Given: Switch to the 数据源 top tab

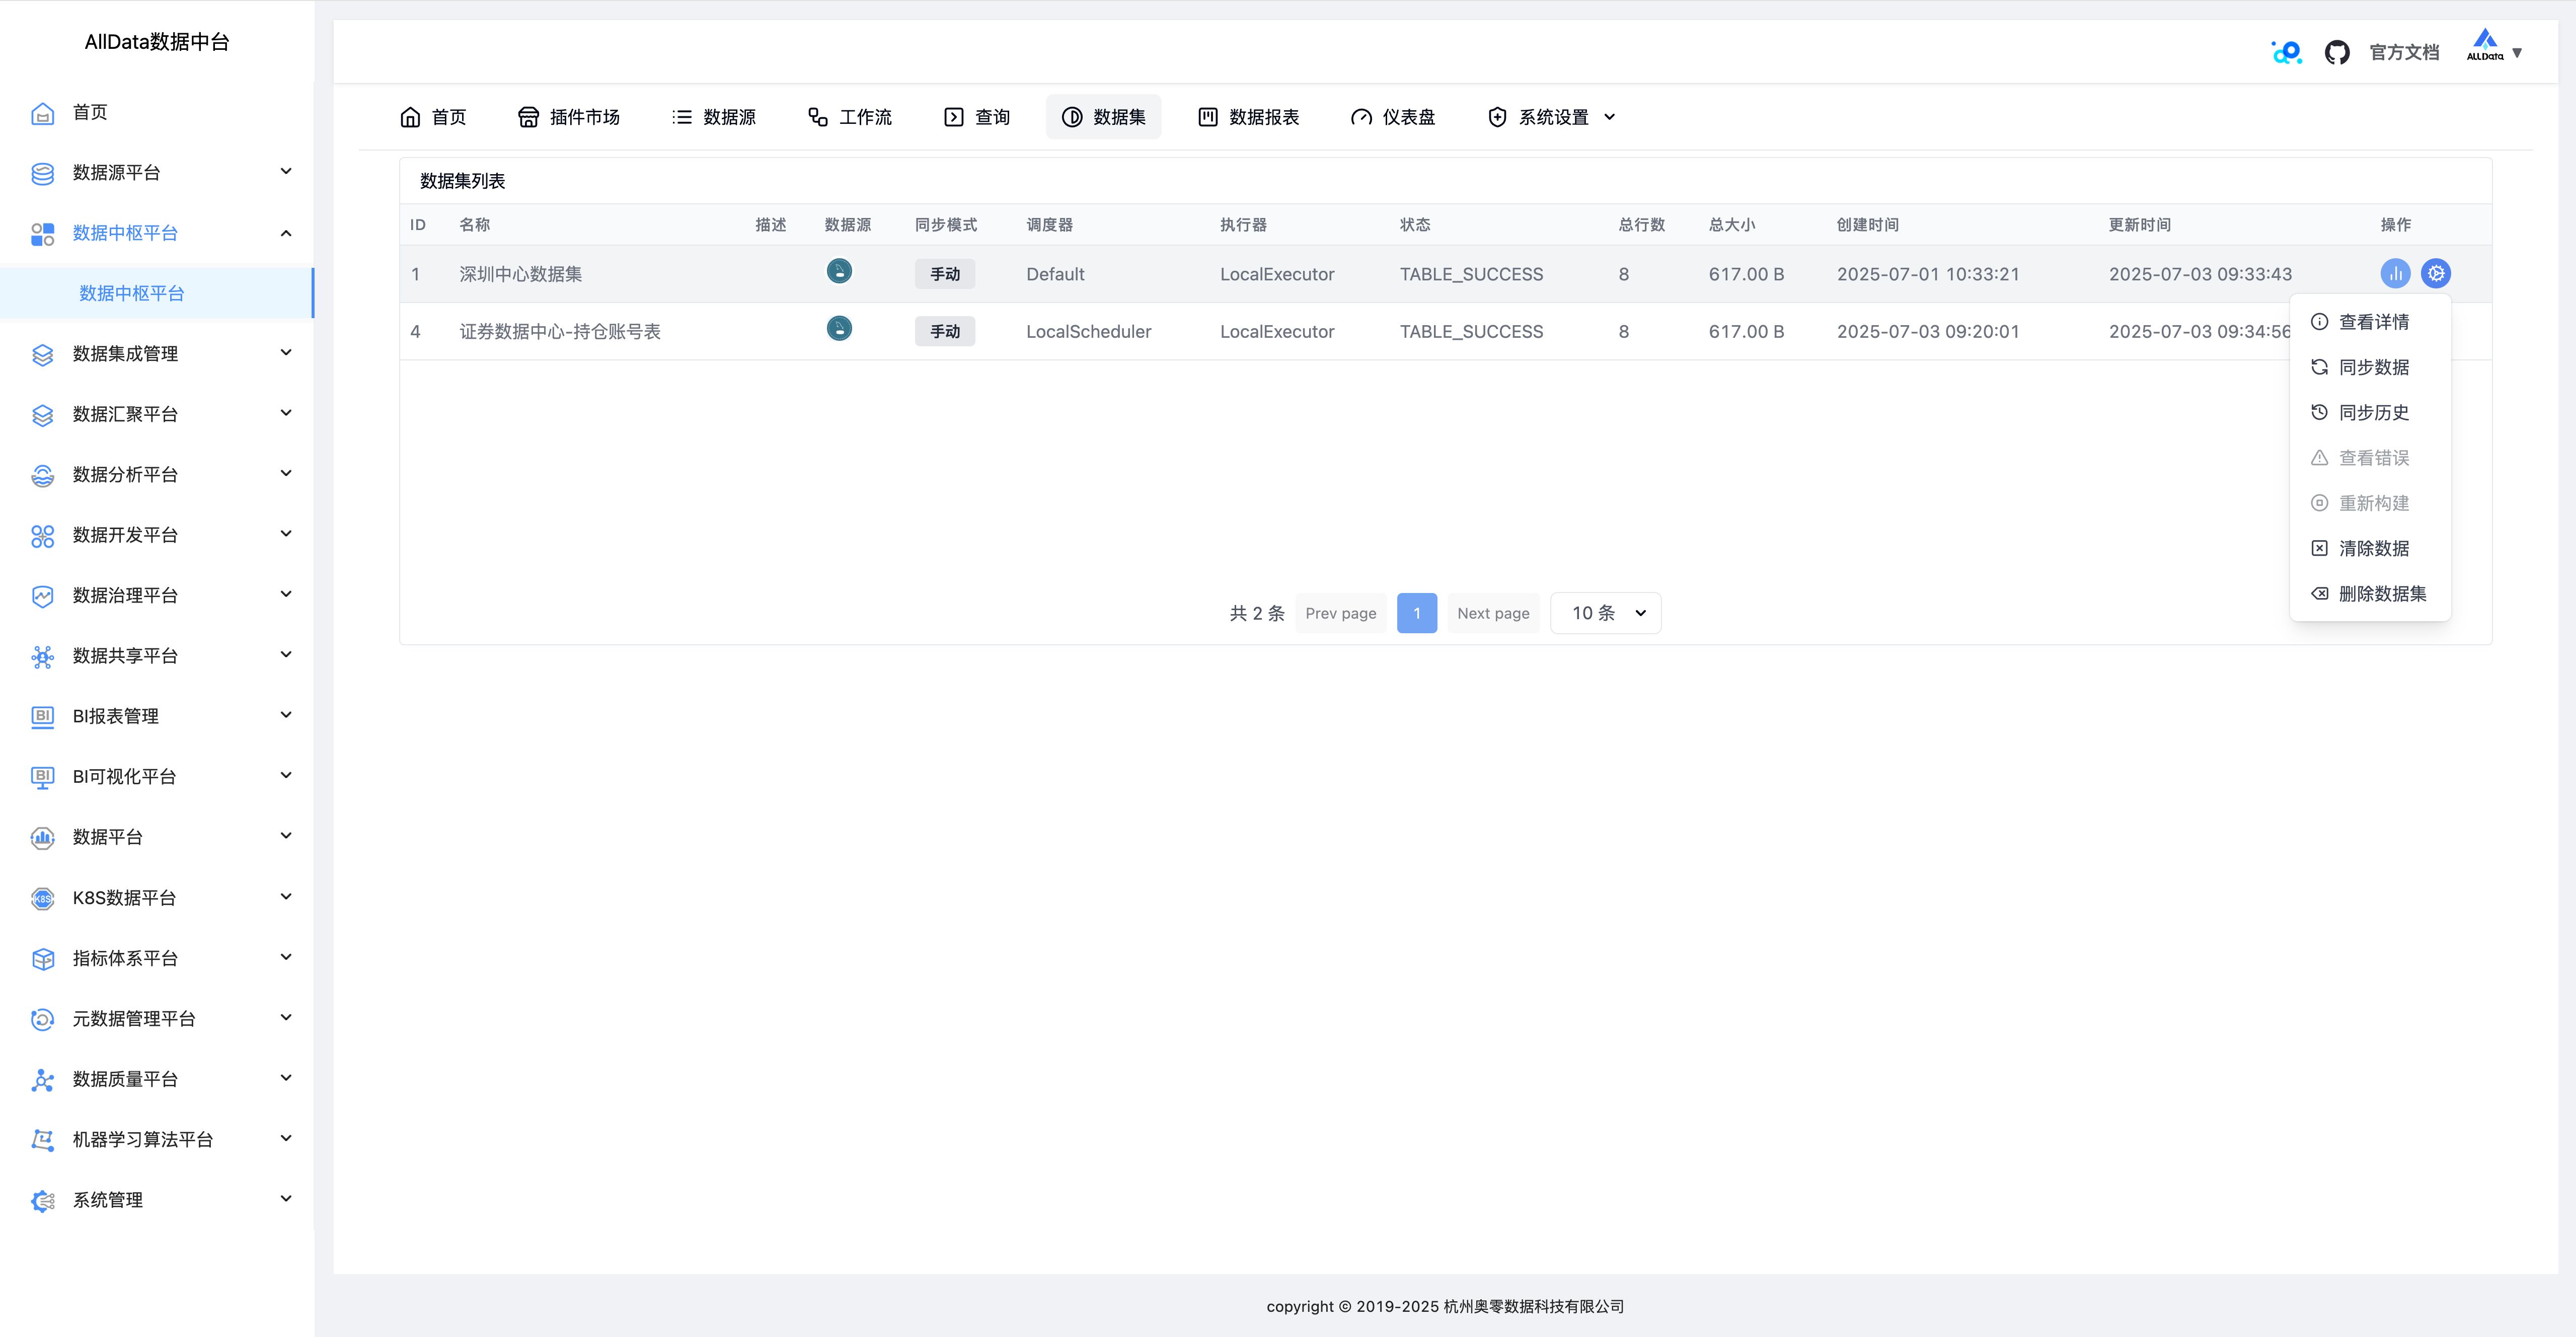Looking at the screenshot, I should [x=714, y=117].
